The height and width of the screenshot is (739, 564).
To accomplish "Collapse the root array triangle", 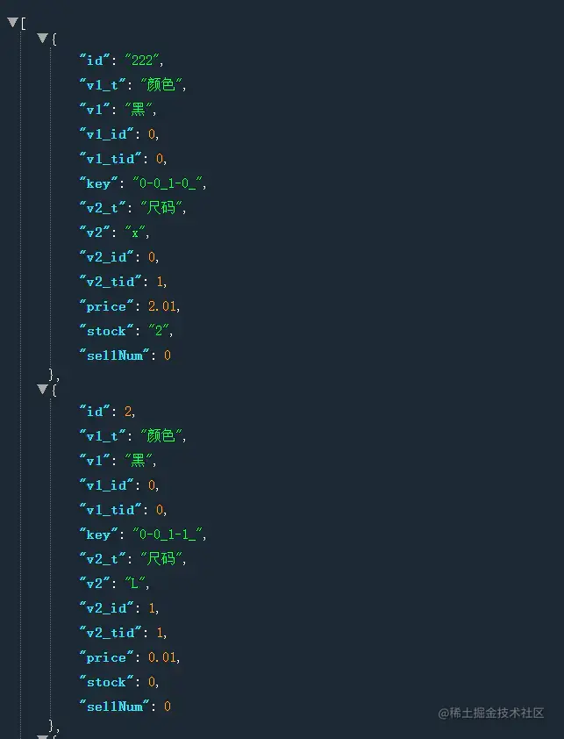I will click(x=12, y=23).
